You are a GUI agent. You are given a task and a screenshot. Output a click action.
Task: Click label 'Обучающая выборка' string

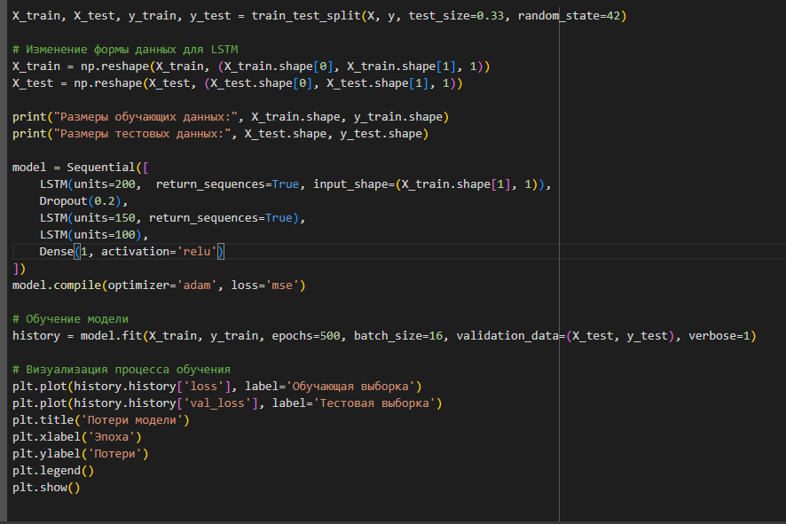pyautogui.click(x=350, y=387)
